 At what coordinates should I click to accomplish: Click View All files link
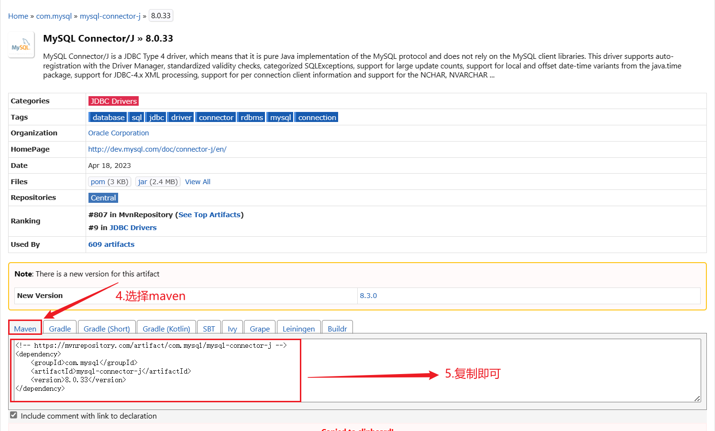pyautogui.click(x=198, y=182)
